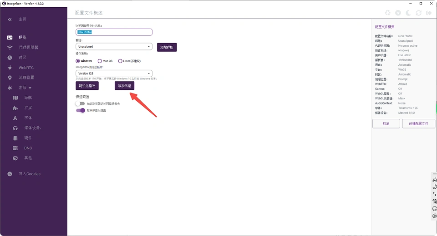
Task: Select the Linux (不建议) radio option
Action: [x=120, y=61]
